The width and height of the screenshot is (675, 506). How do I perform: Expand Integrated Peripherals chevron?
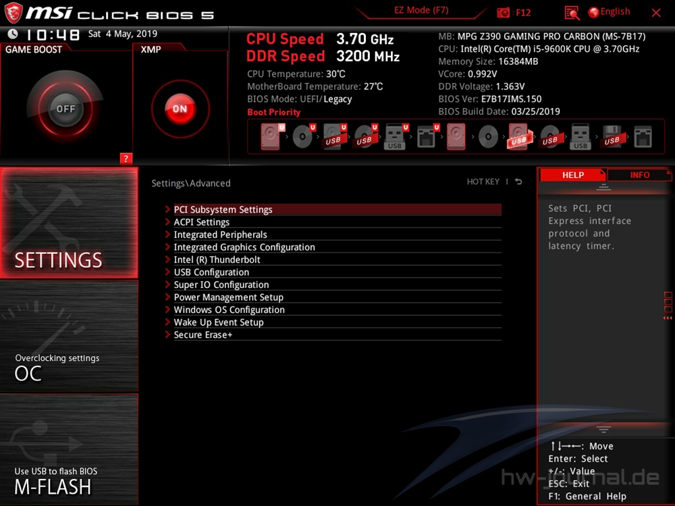coord(167,234)
